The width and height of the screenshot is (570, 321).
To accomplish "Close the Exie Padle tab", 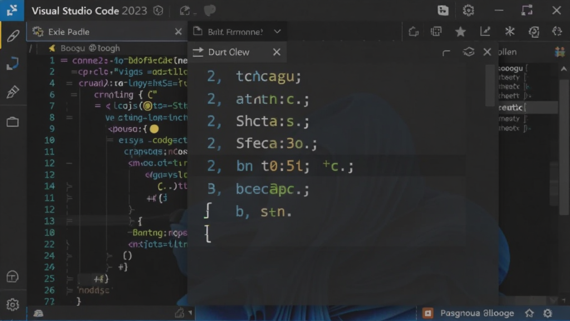I will pyautogui.click(x=178, y=32).
